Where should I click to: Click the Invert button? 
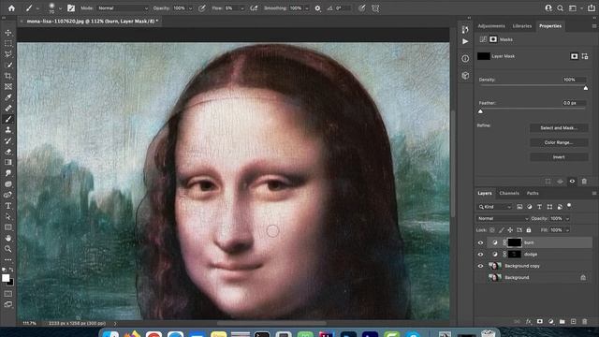point(559,157)
